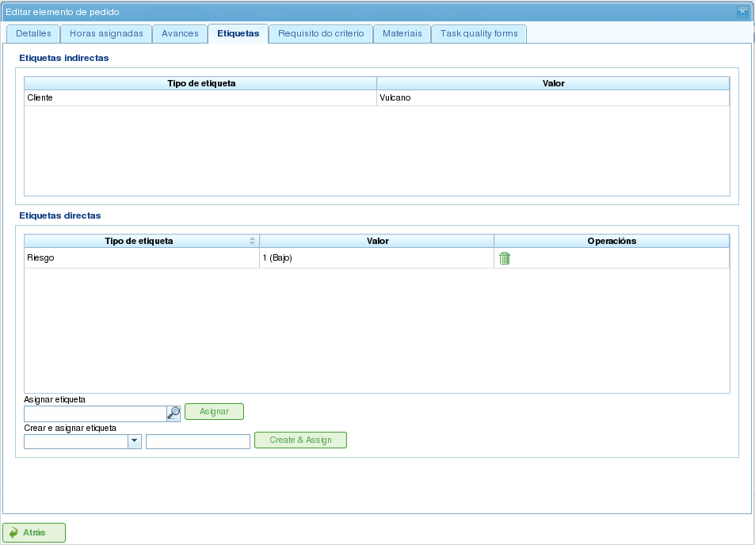The height and width of the screenshot is (545, 755).
Task: Open the Task quality forms tab
Action: 479,34
